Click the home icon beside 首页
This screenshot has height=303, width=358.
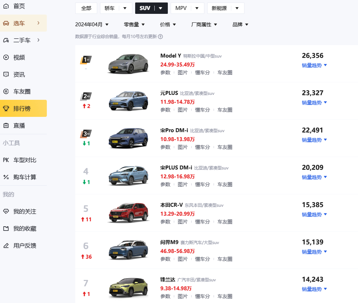coord(6,6)
